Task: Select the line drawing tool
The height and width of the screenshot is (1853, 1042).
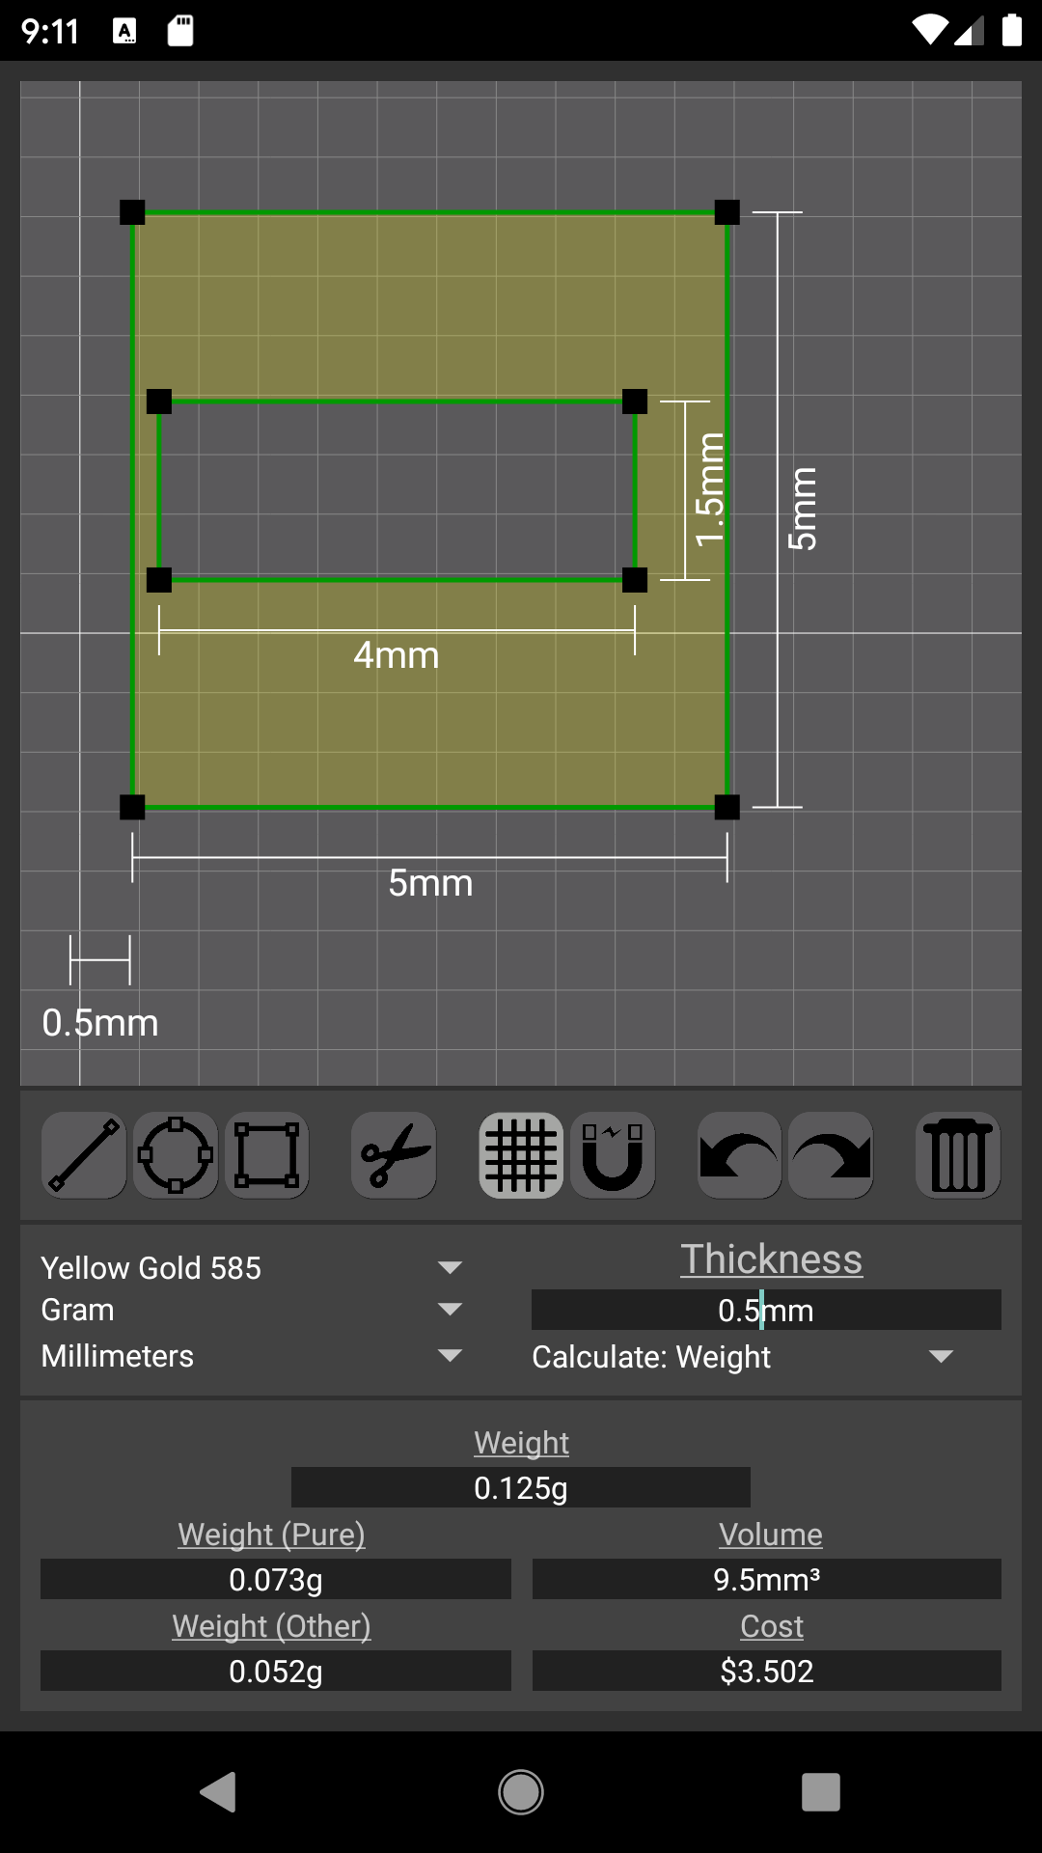Action: (84, 1155)
